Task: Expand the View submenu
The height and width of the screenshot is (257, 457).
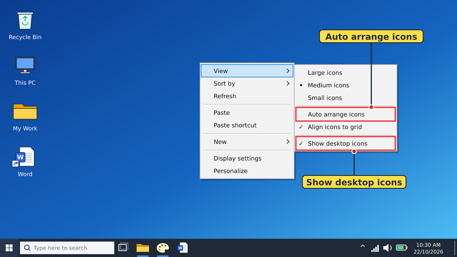Action: tap(247, 71)
